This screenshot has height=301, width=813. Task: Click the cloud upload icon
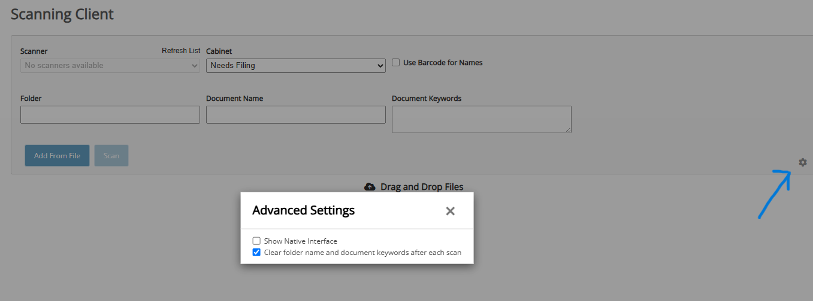point(370,187)
